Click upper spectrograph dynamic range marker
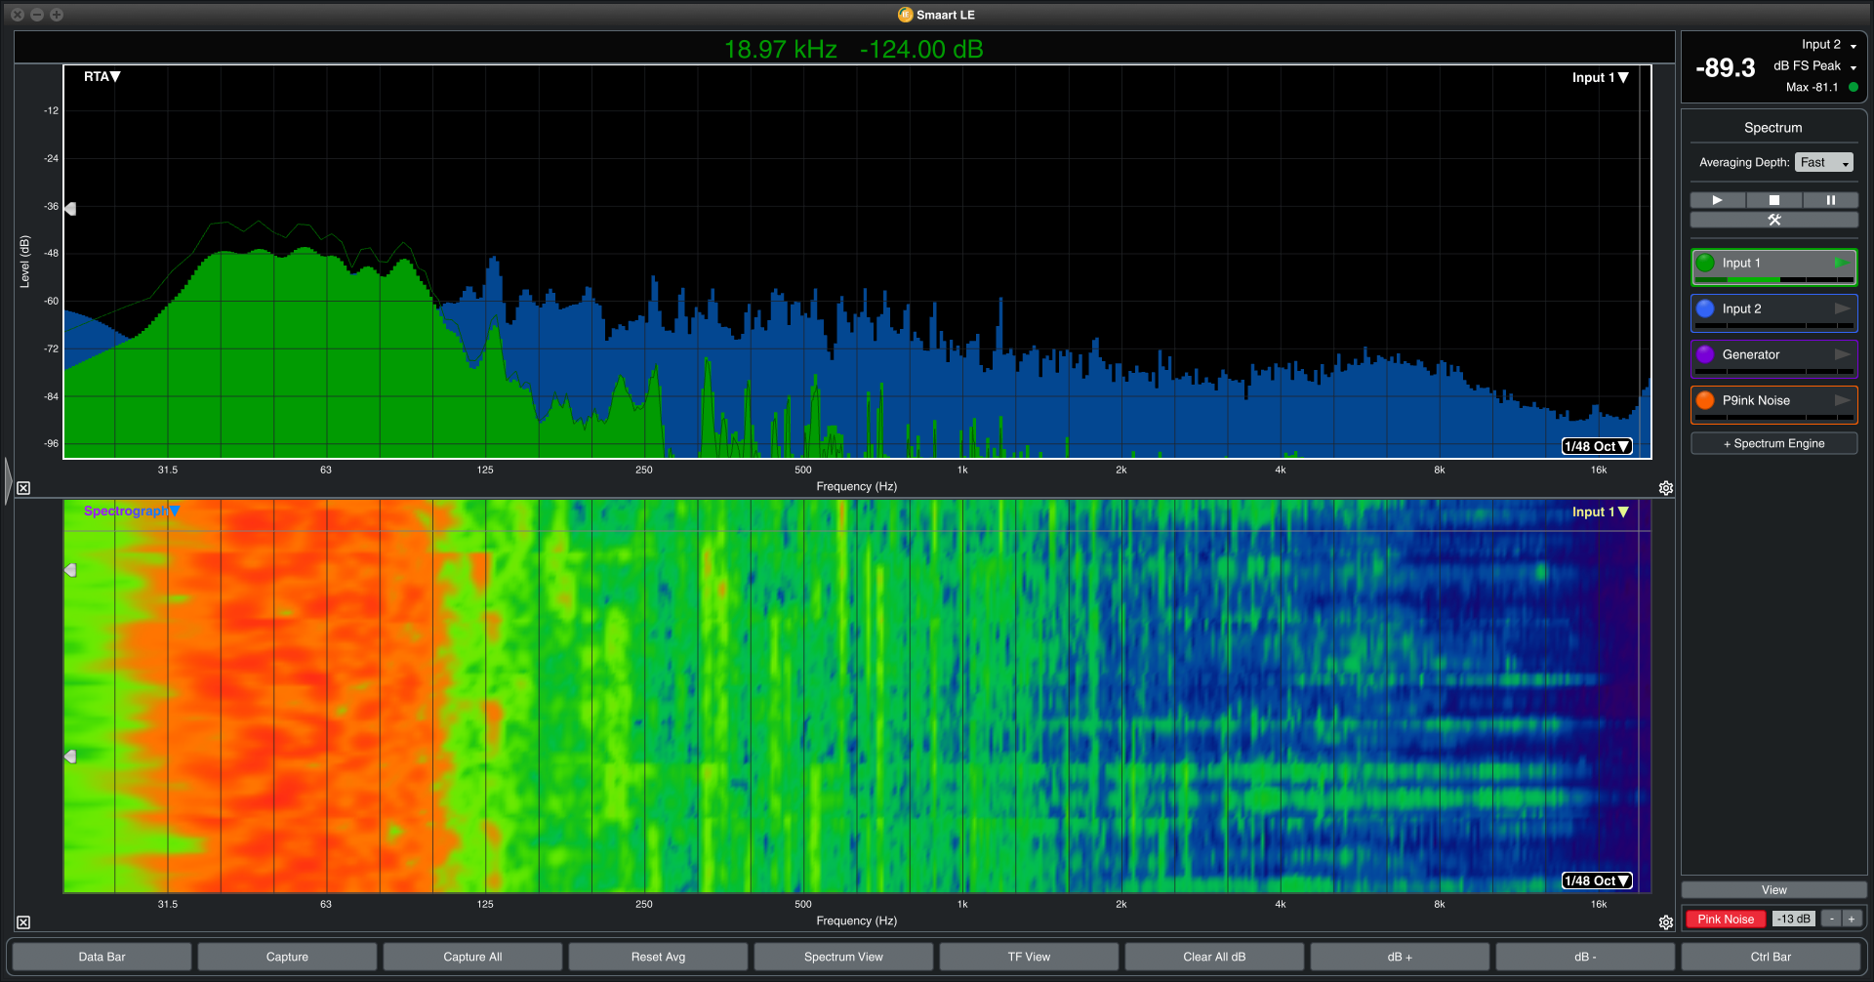1874x982 pixels. [70, 570]
